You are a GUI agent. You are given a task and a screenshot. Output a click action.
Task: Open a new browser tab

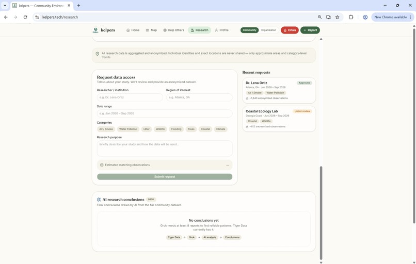pos(78,5)
